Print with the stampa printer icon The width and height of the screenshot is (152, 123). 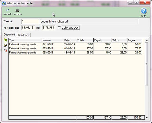pyautogui.click(x=17, y=11)
